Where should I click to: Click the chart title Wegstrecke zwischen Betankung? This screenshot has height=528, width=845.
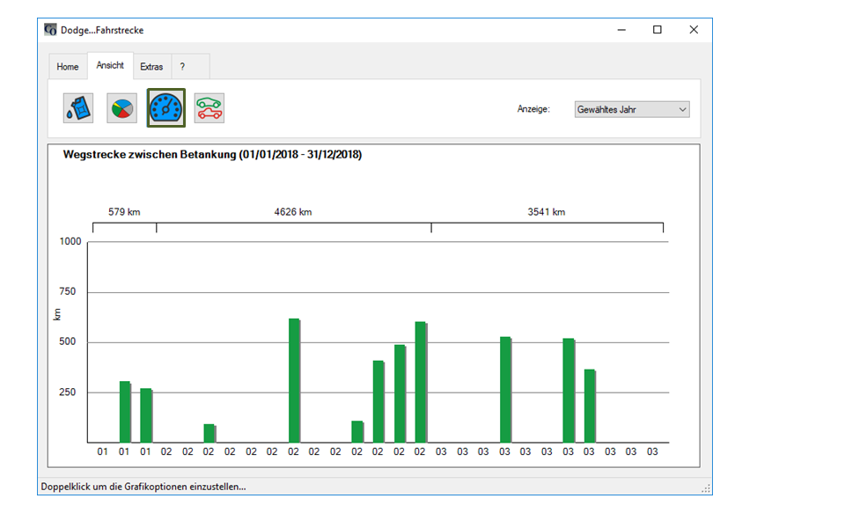click(x=212, y=155)
